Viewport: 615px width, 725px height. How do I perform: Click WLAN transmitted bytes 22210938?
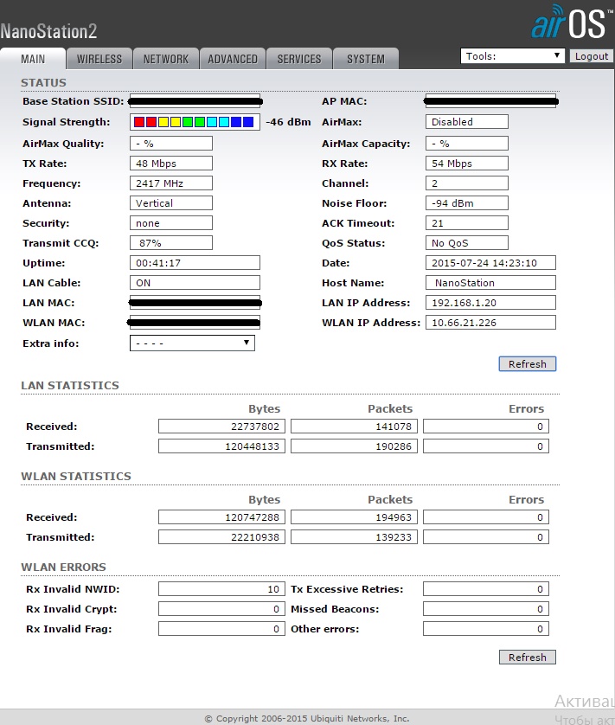221,536
